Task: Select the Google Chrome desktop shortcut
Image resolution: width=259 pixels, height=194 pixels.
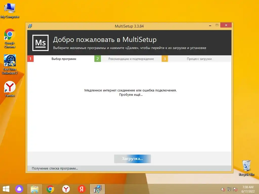Action: point(10,38)
